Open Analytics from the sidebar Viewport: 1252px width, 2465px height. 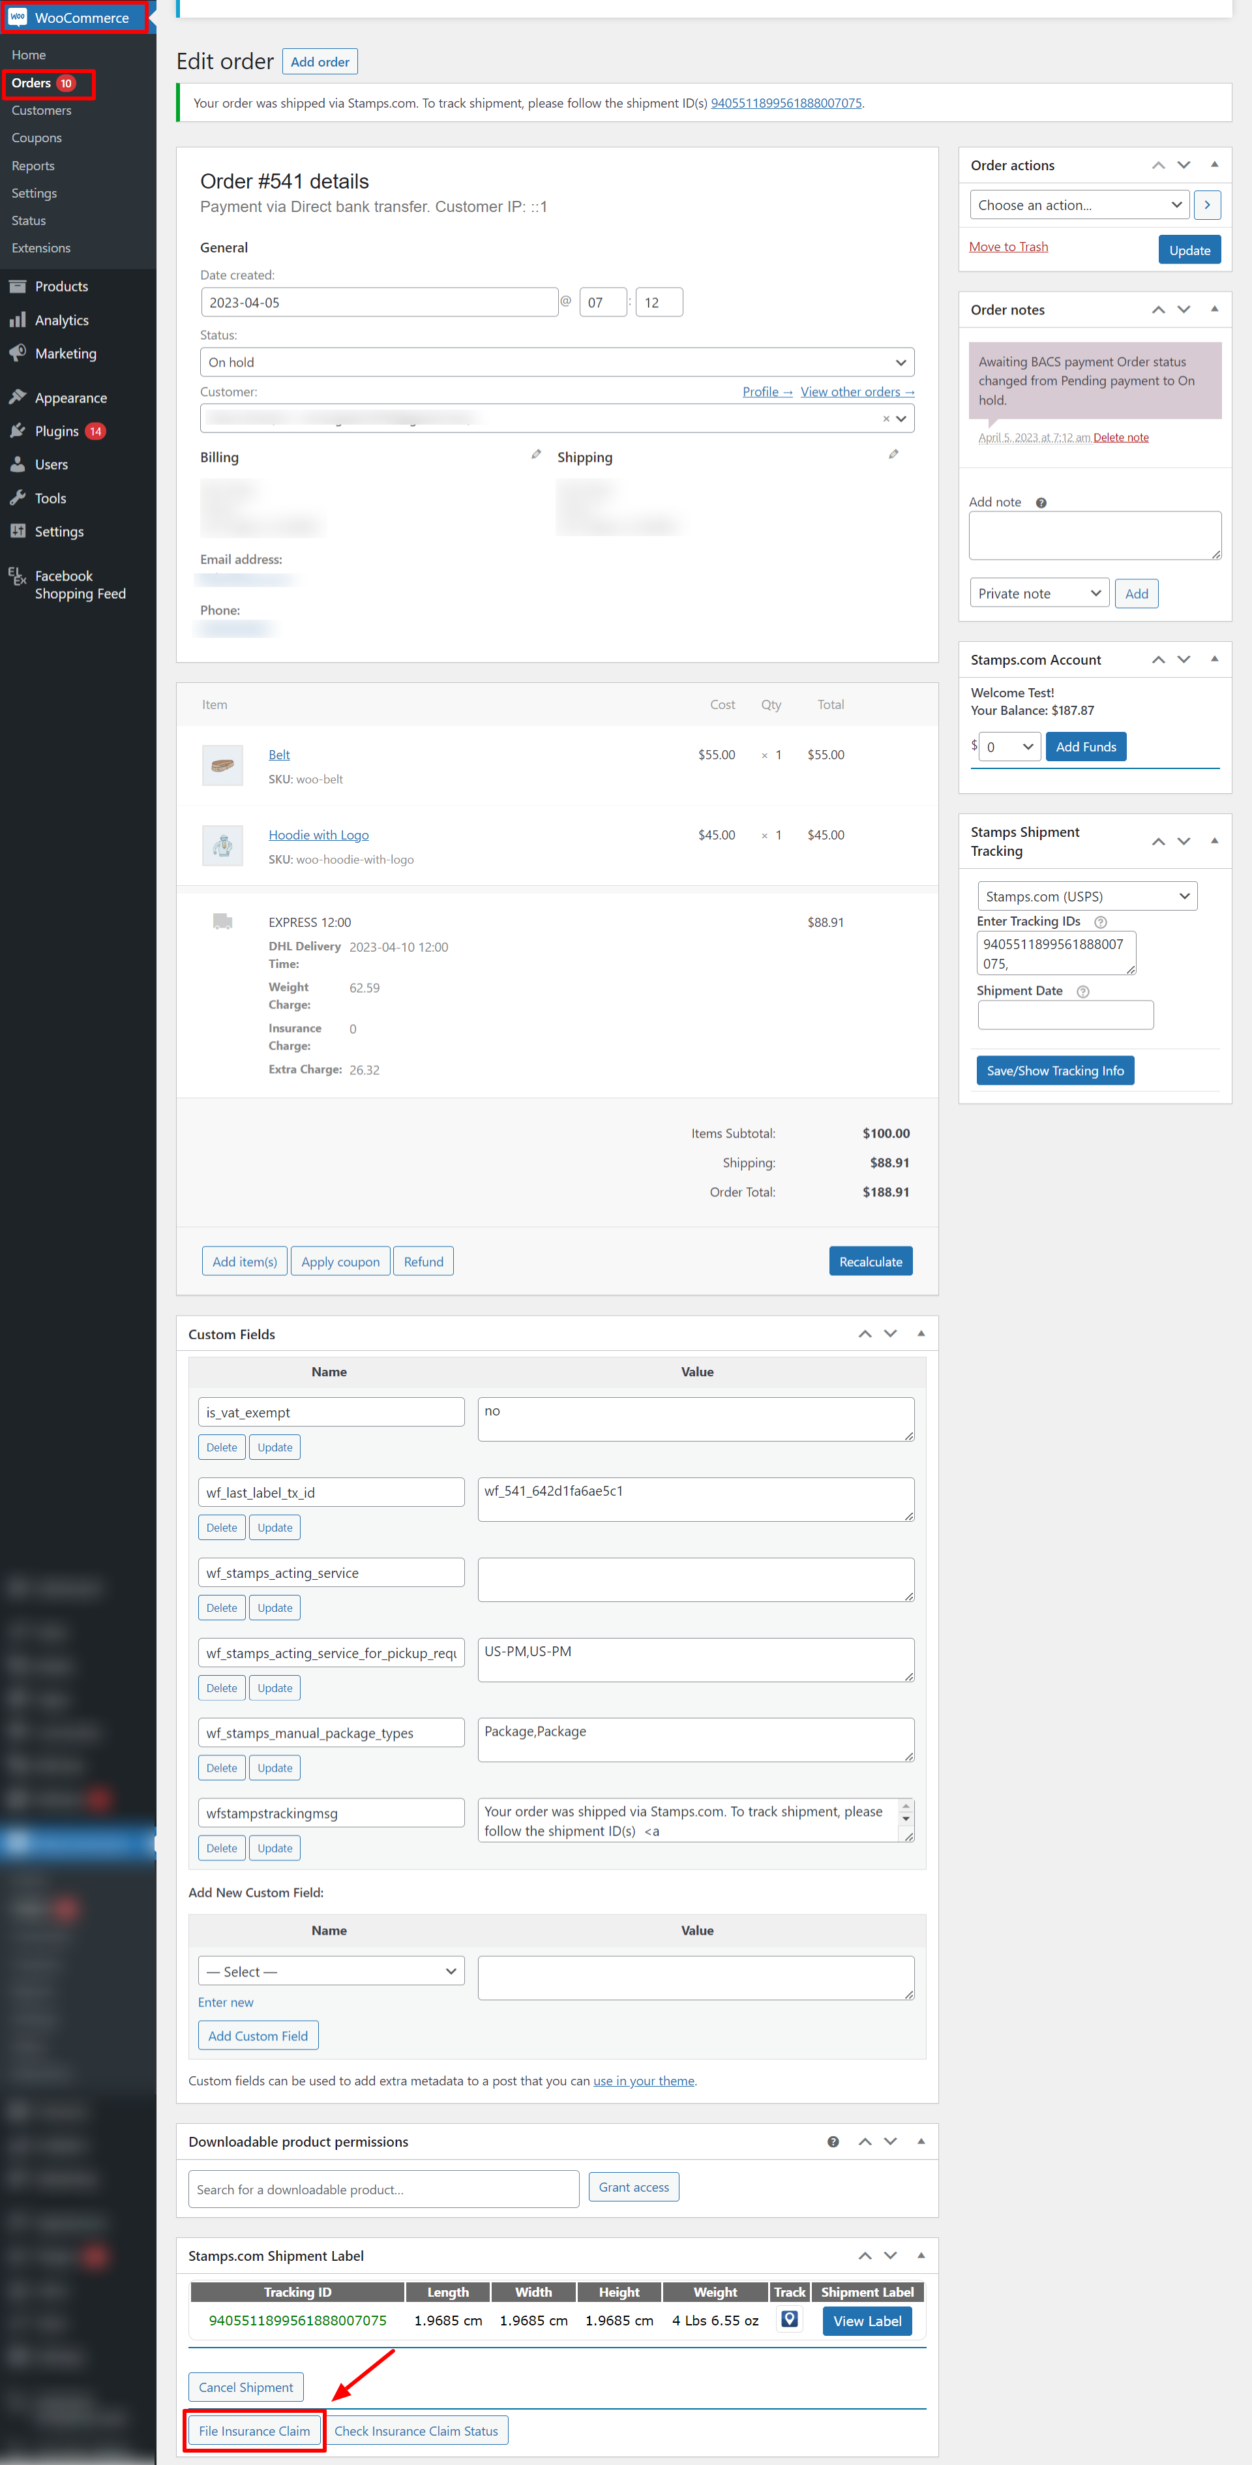(61, 320)
